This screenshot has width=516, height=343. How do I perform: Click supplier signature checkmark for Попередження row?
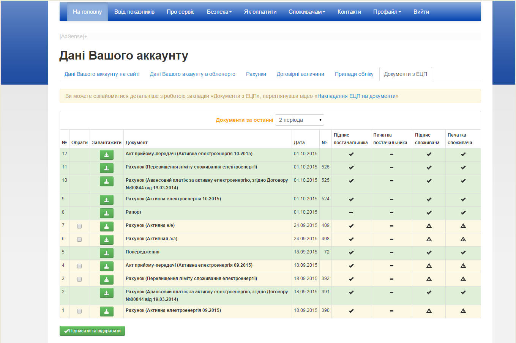tap(351, 252)
